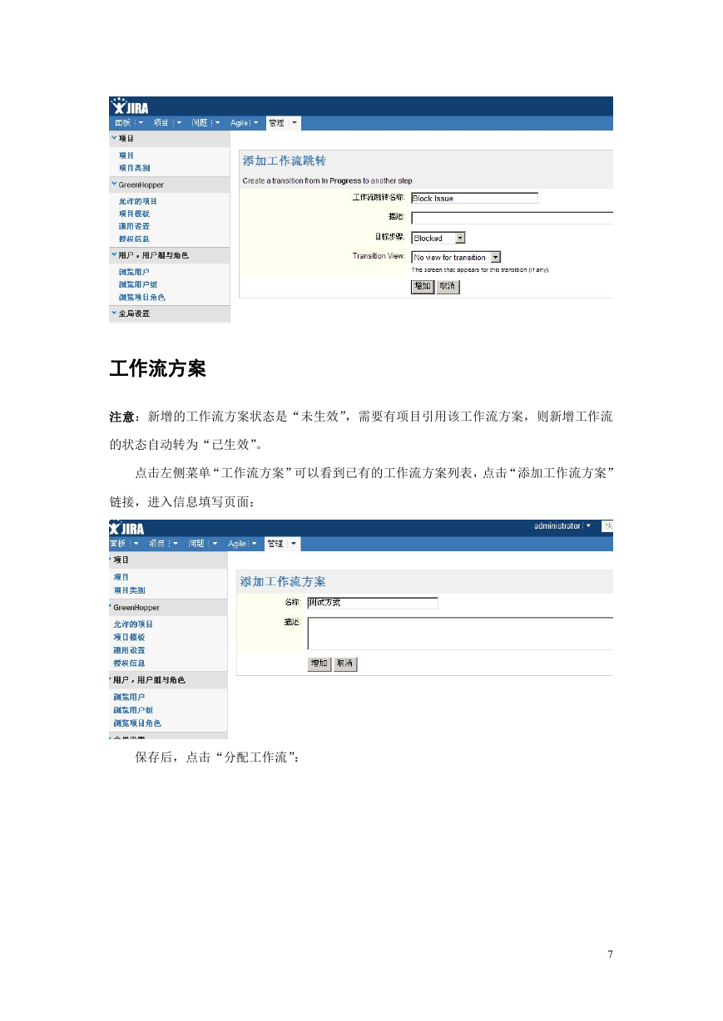This screenshot has height=1021, width=723.
Task: Open the 通用设置 link beside the 添加工作流方案 form
Action: click(x=129, y=650)
